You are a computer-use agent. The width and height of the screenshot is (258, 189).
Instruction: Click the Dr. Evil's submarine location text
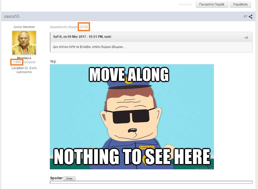[x=27, y=70]
